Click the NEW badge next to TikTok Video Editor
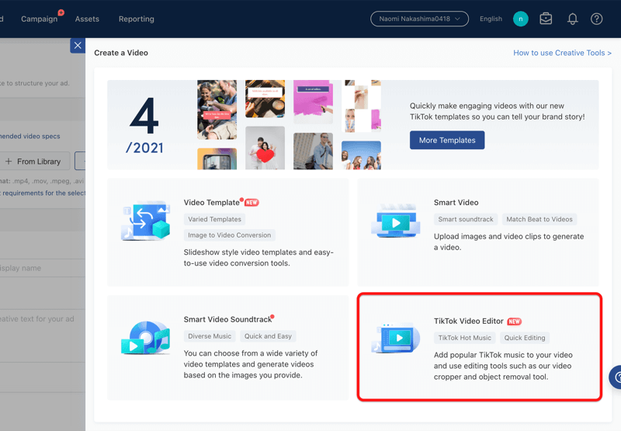 coord(515,322)
